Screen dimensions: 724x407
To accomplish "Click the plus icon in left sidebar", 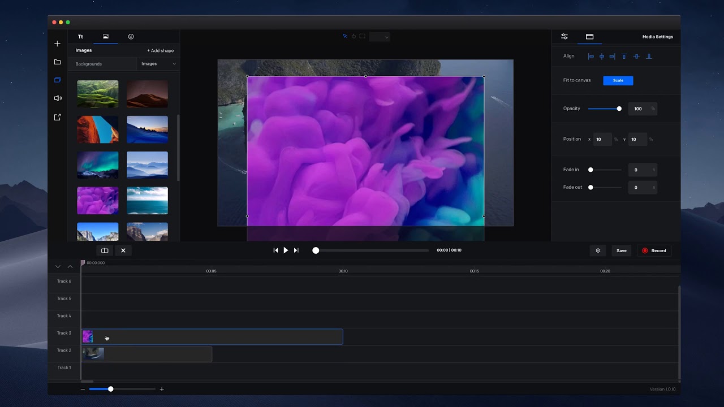I will pos(57,44).
